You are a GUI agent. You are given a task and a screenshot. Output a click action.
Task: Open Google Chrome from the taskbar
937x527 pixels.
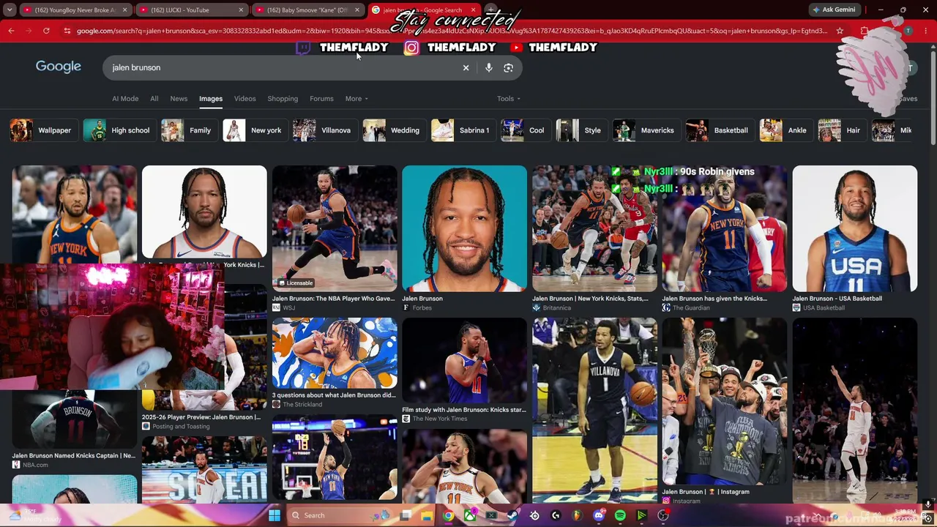448,515
